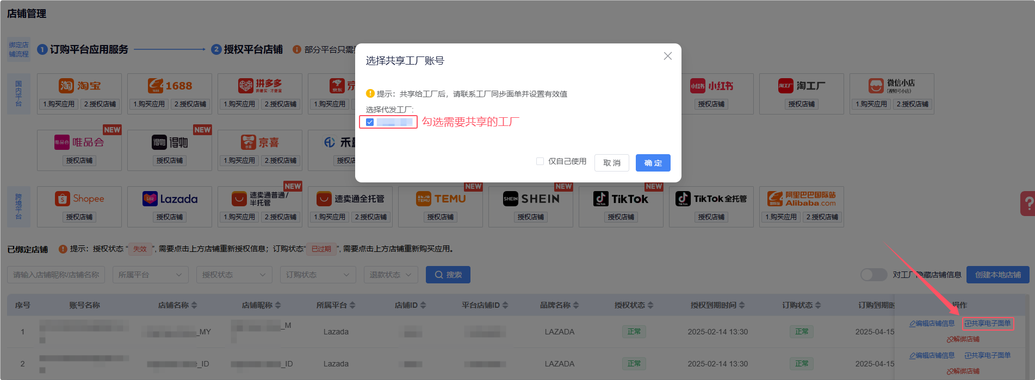Screen dimensions: 1035x380
Task: Click the Alibaba.com 国际站 logo
Action: pyautogui.click(x=802, y=199)
